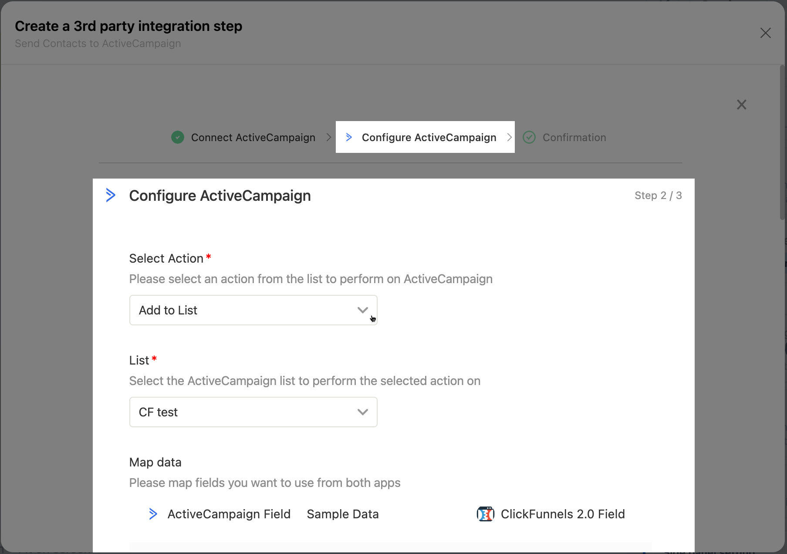The width and height of the screenshot is (787, 554).
Task: Click the Send Contacts to ActiveCampaign subtitle
Action: point(98,44)
